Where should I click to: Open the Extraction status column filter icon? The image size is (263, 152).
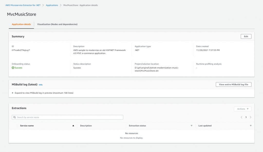click(x=191, y=125)
